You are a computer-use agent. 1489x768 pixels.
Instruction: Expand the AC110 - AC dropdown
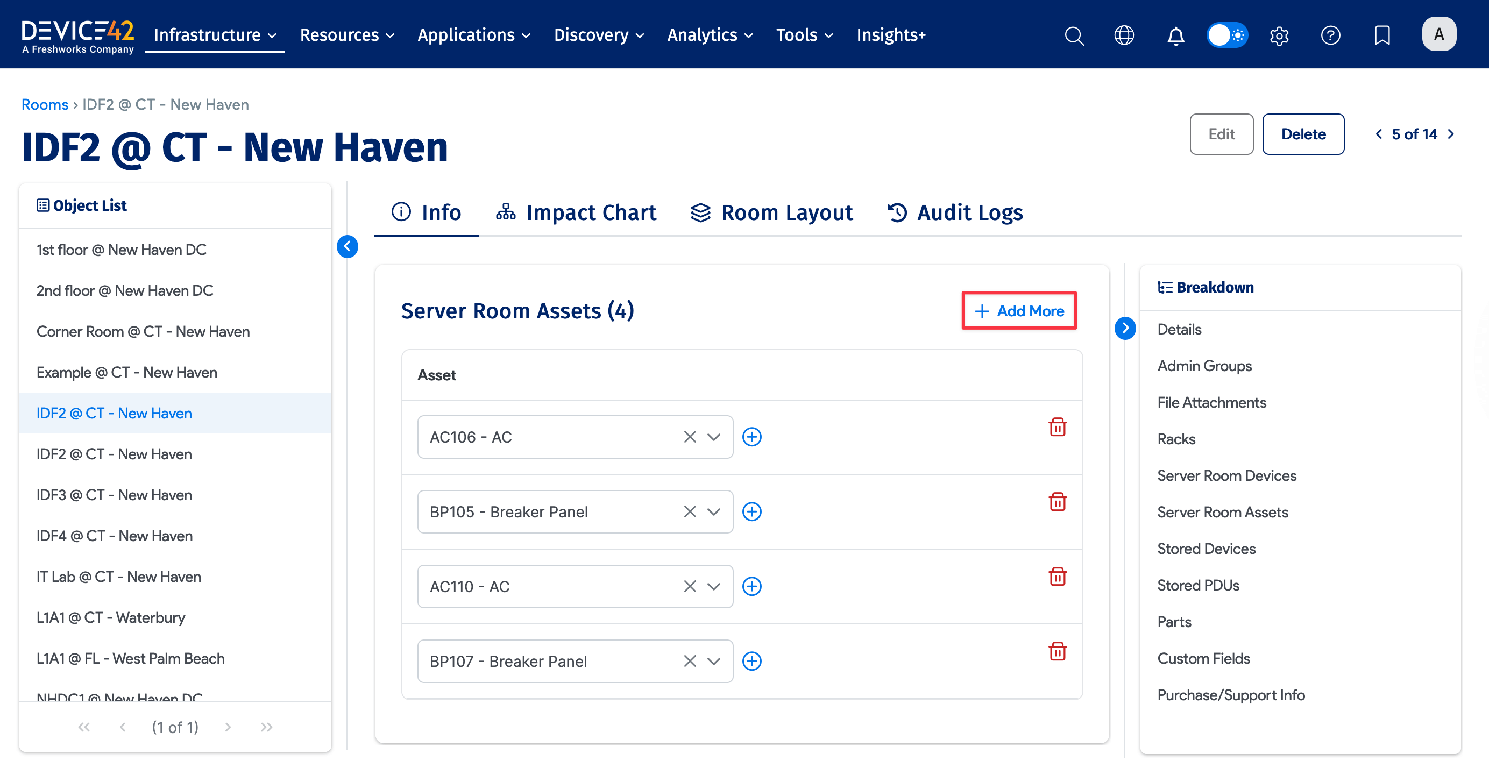(714, 587)
